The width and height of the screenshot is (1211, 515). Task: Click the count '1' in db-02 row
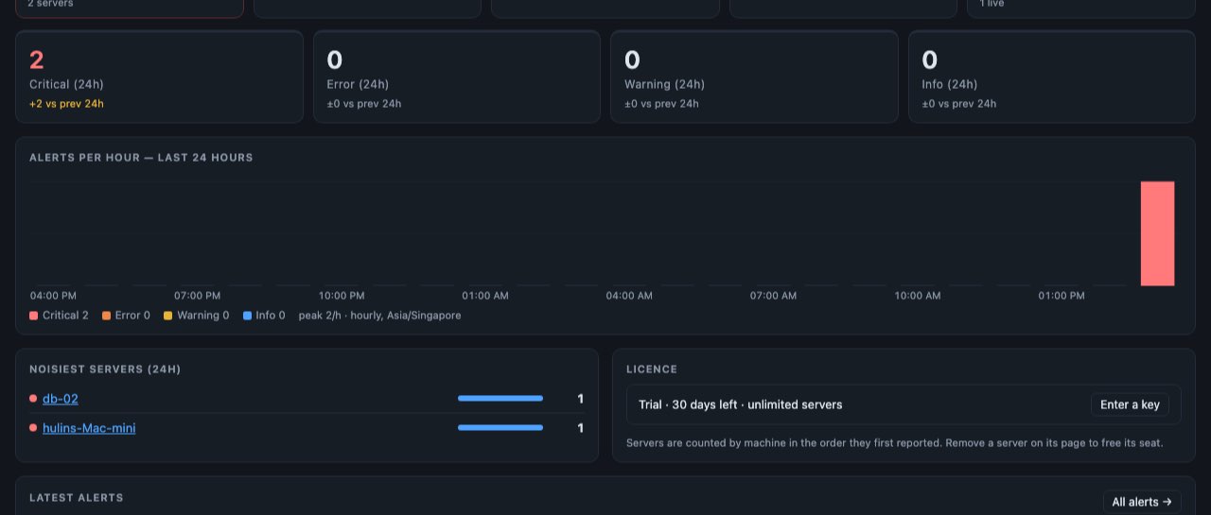coord(581,399)
